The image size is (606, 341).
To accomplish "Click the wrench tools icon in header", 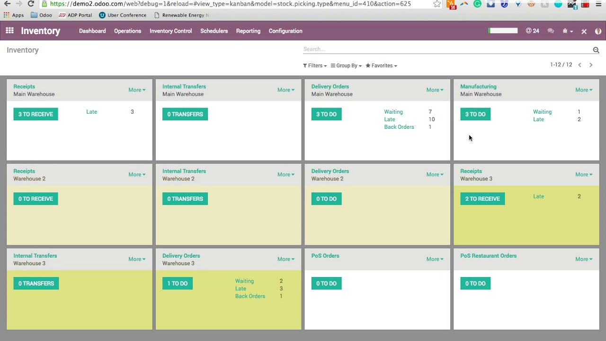I will [584, 31].
